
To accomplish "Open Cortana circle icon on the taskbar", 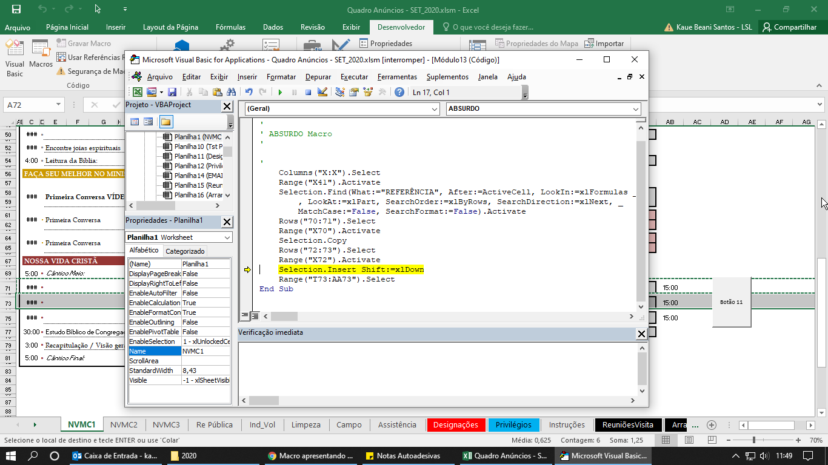I will pos(55,455).
